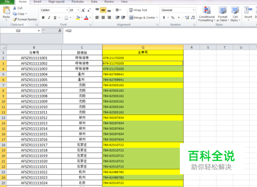The image size is (257, 187).
Task: Switch to the Insert tab
Action: [x=38, y=2]
